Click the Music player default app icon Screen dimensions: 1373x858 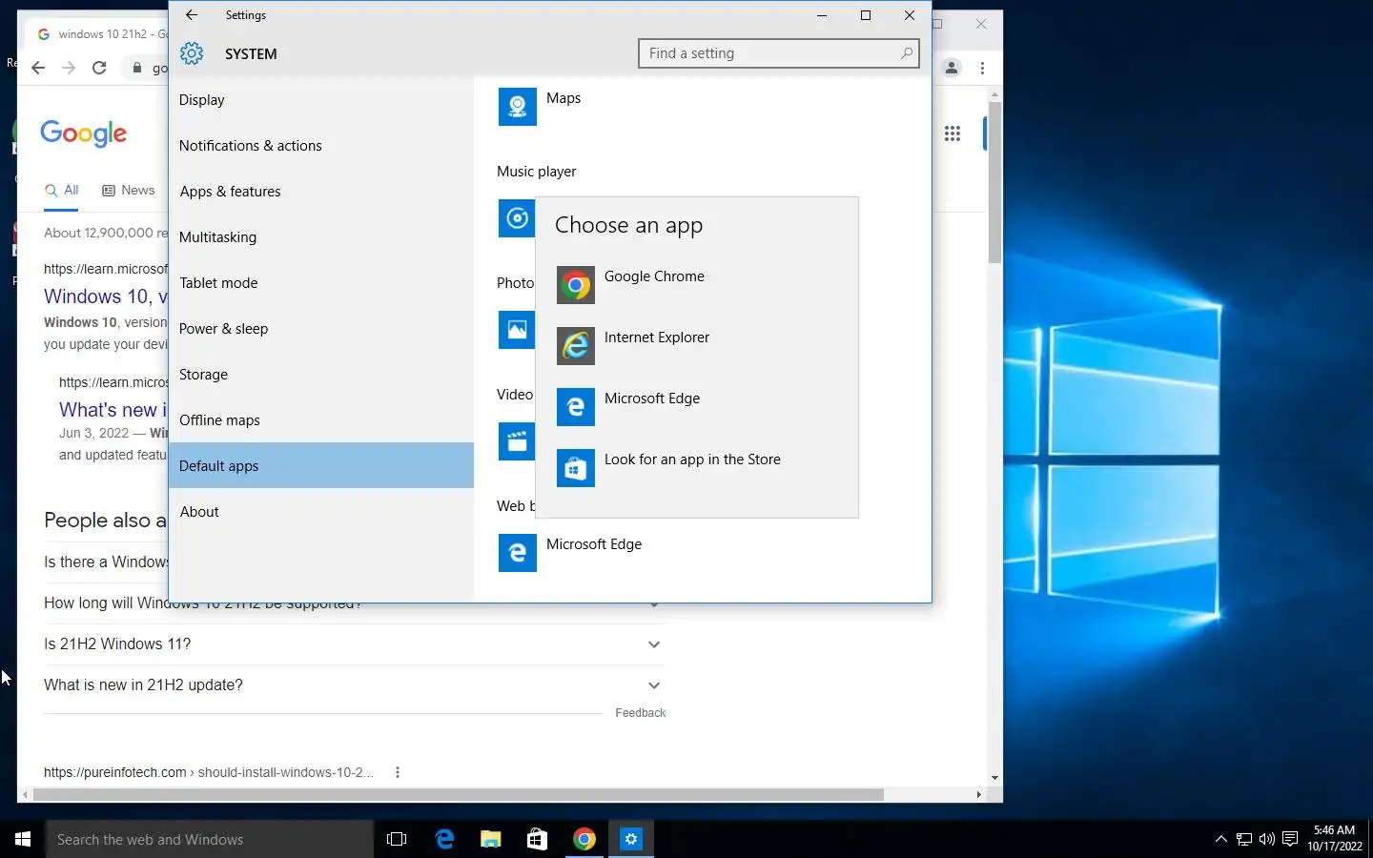(x=517, y=218)
